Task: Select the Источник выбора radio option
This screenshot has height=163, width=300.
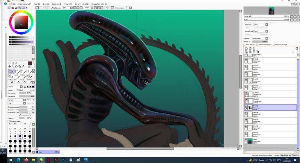Action: pos(274,44)
